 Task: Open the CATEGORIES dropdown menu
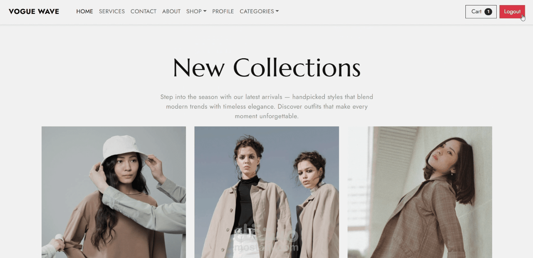coord(259,12)
